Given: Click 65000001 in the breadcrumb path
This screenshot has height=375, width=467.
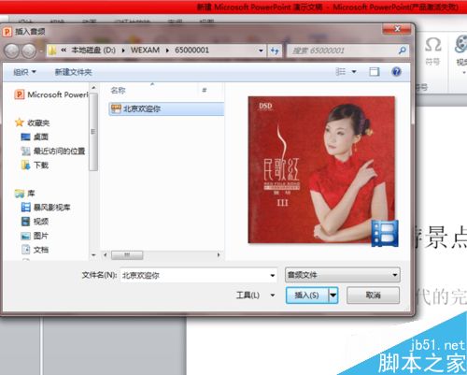Looking at the screenshot, I should [191, 50].
